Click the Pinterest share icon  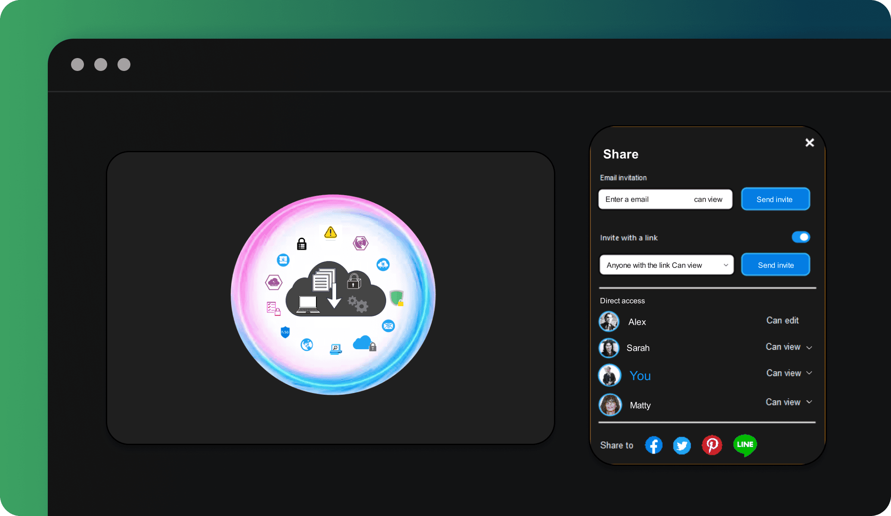(x=712, y=443)
